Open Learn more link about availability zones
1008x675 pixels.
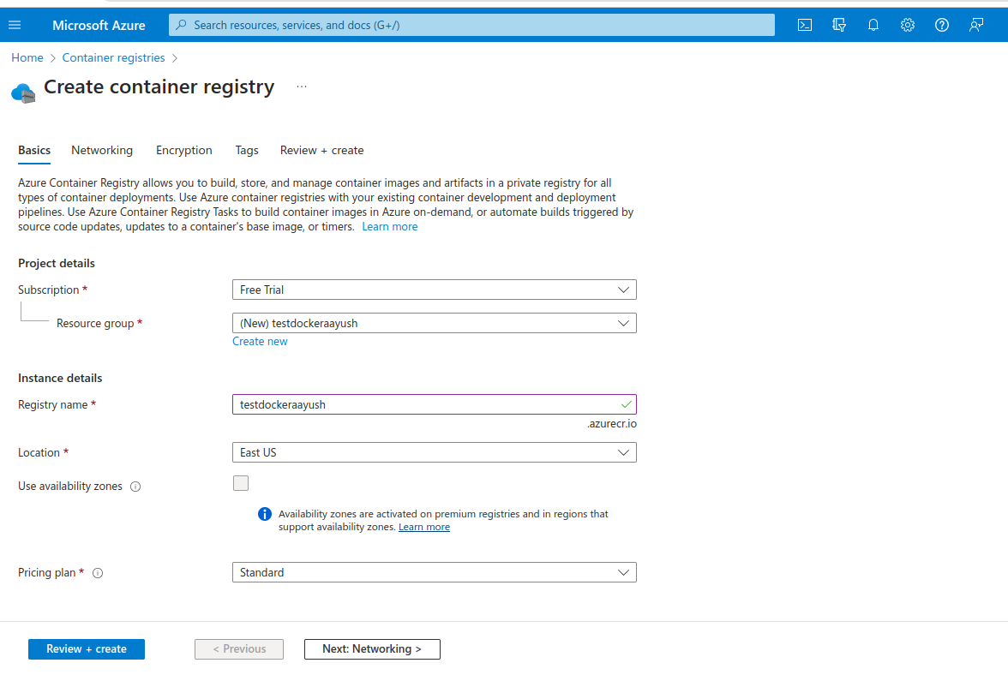[x=424, y=528]
